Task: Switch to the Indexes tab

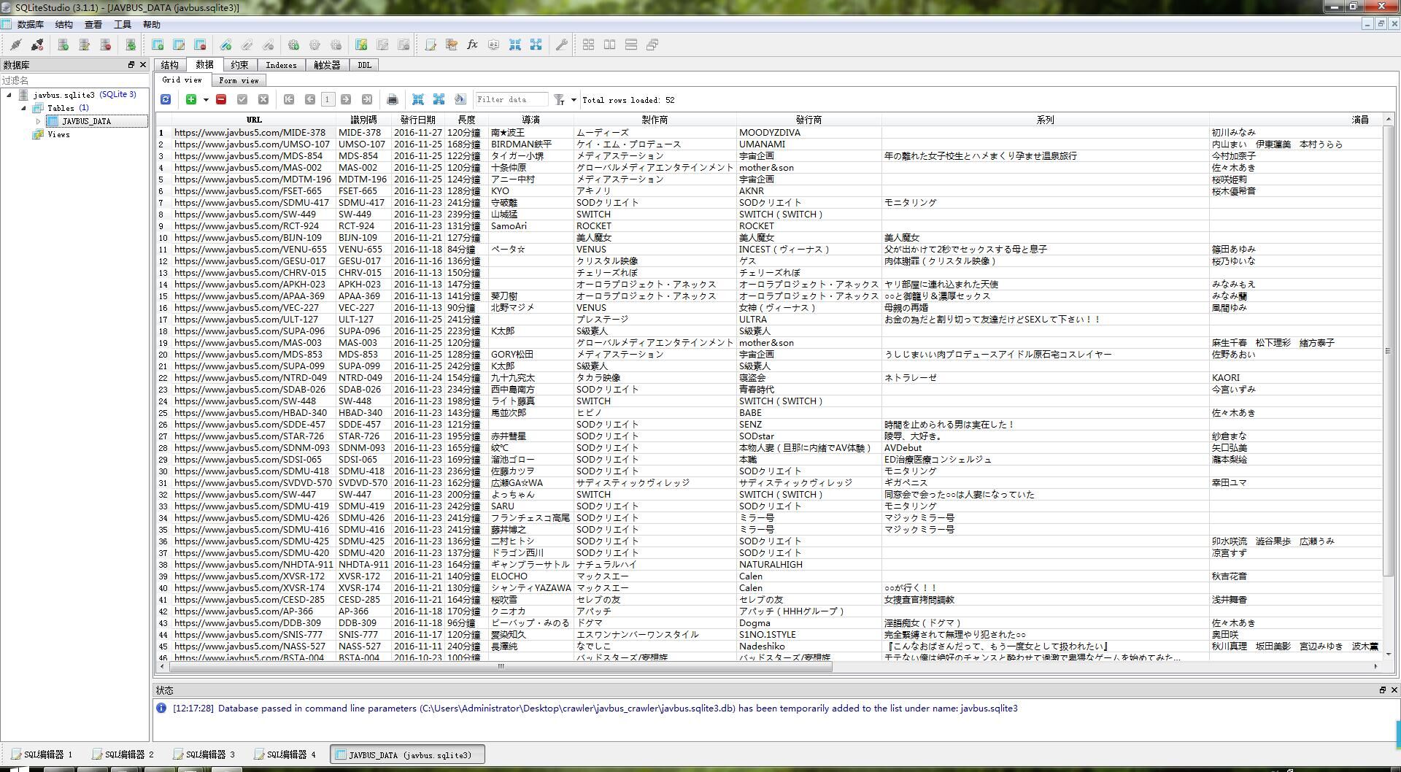Action: click(281, 65)
